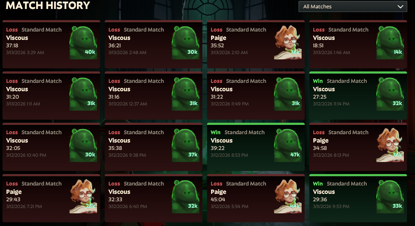Click Paige portrait on the 29:43 loss match

83,197
